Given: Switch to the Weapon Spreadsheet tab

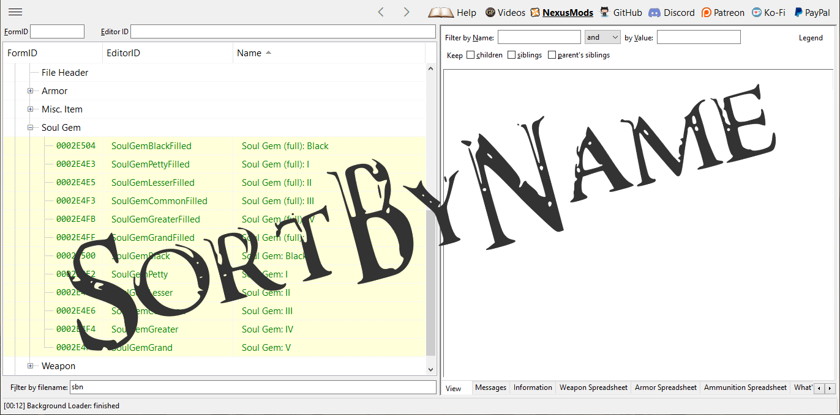Looking at the screenshot, I should pos(593,387).
